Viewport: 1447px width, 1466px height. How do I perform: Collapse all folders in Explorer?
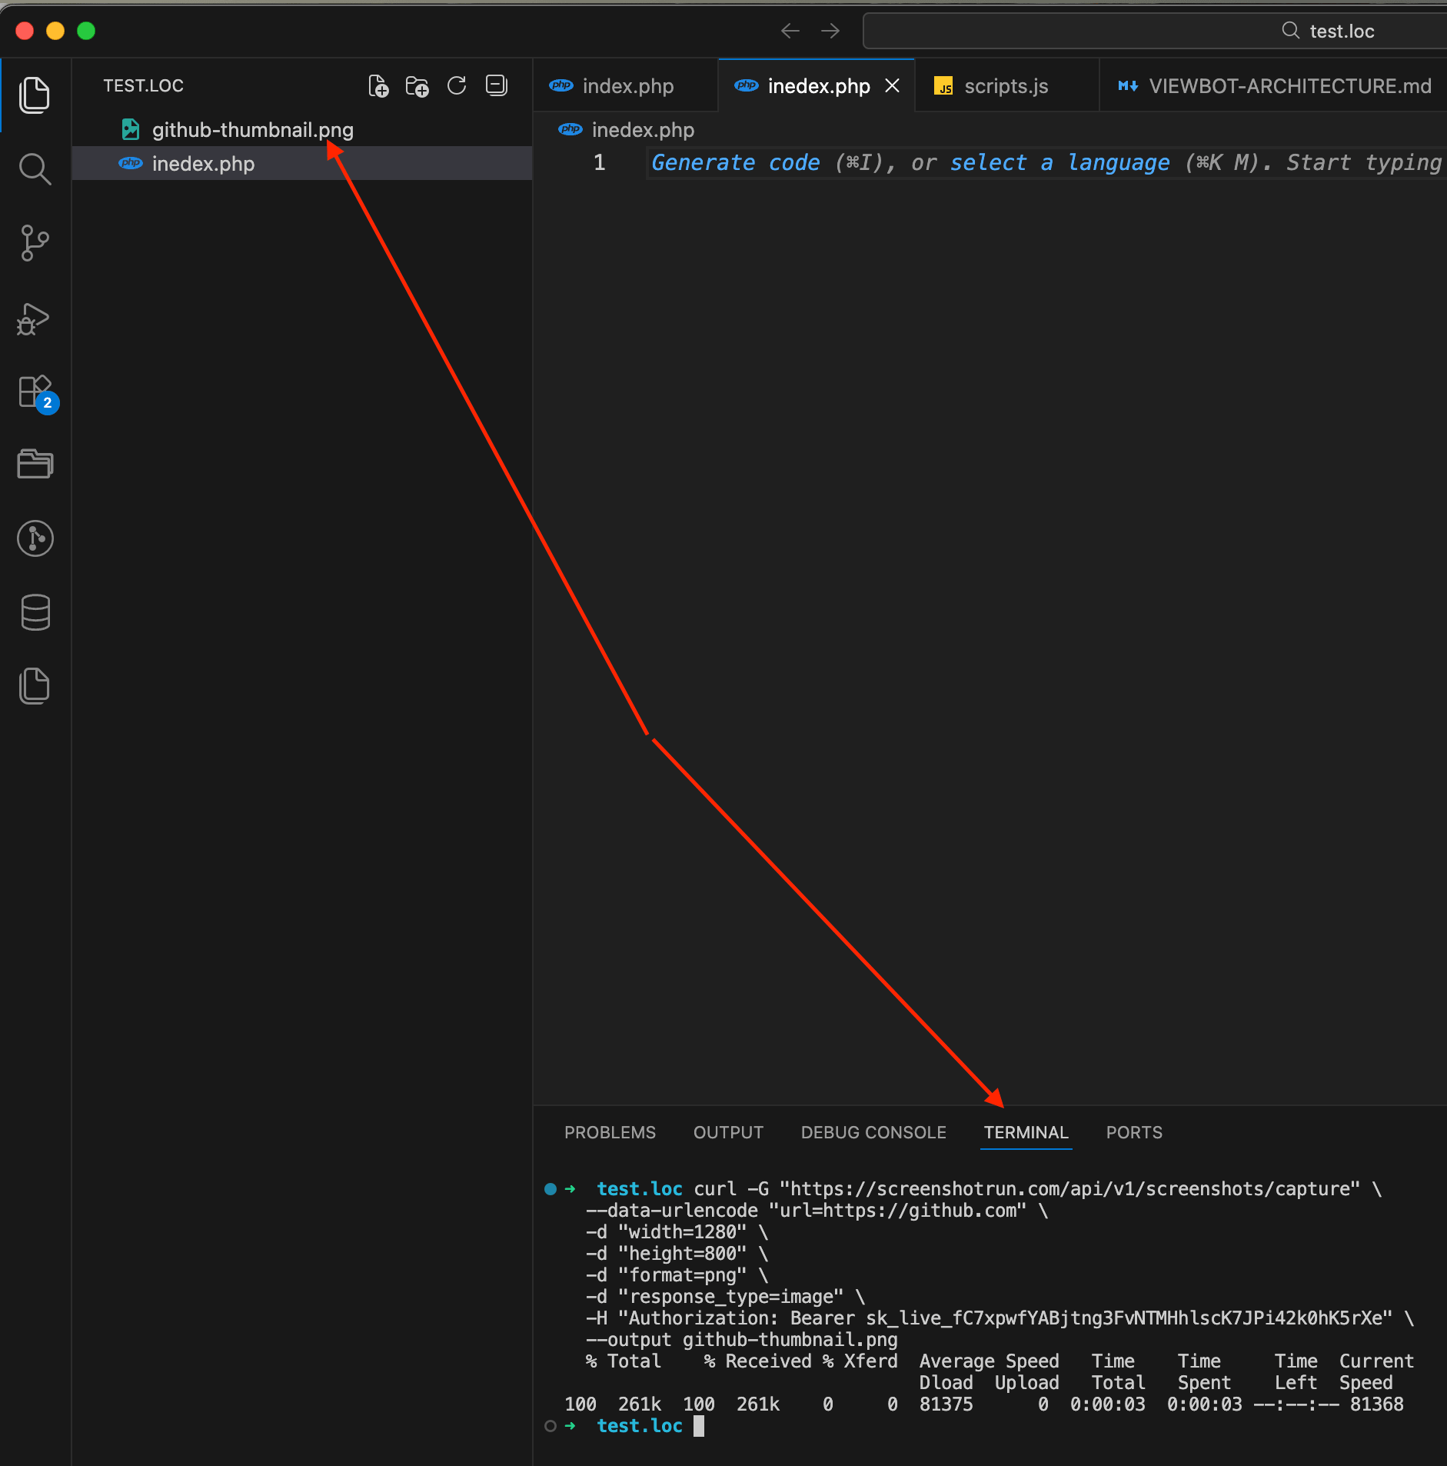496,86
